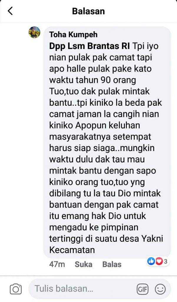Tap the red heart reaction icon
Image resolution: width=177 pixels, height=302 pixels.
click(x=159, y=261)
